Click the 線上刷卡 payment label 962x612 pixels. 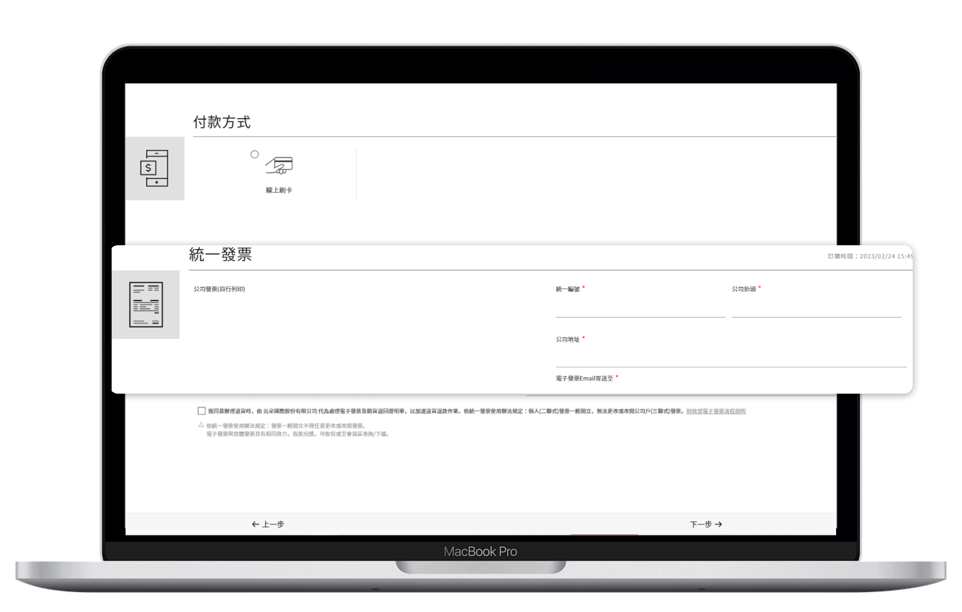click(x=279, y=190)
